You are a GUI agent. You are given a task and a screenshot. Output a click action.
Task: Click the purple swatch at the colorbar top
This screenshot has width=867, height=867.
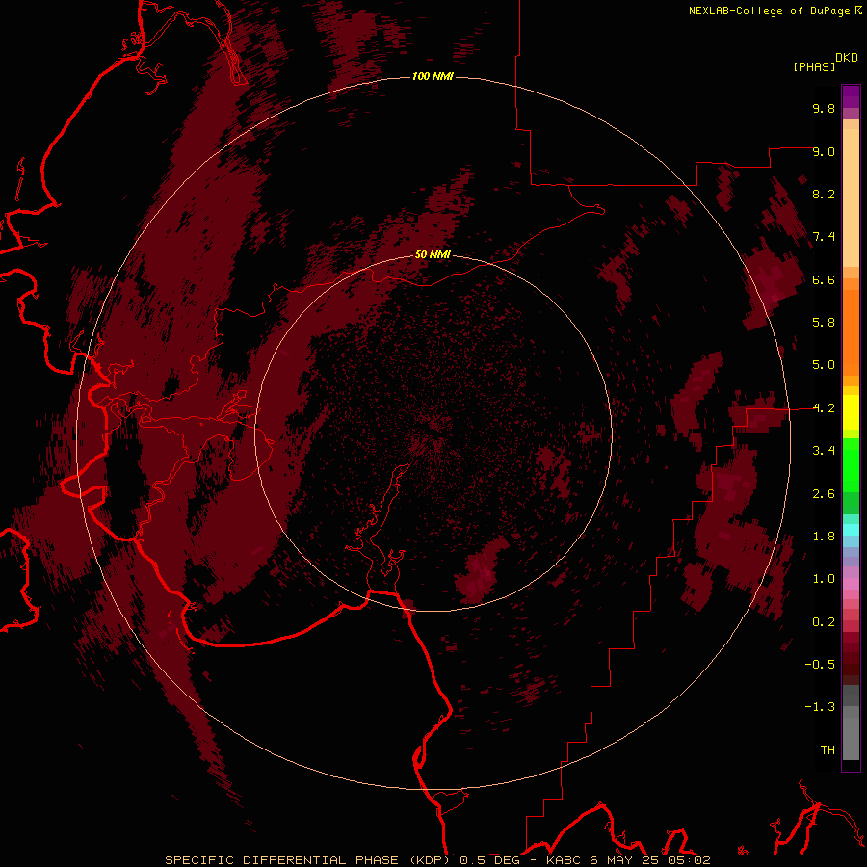click(x=851, y=96)
